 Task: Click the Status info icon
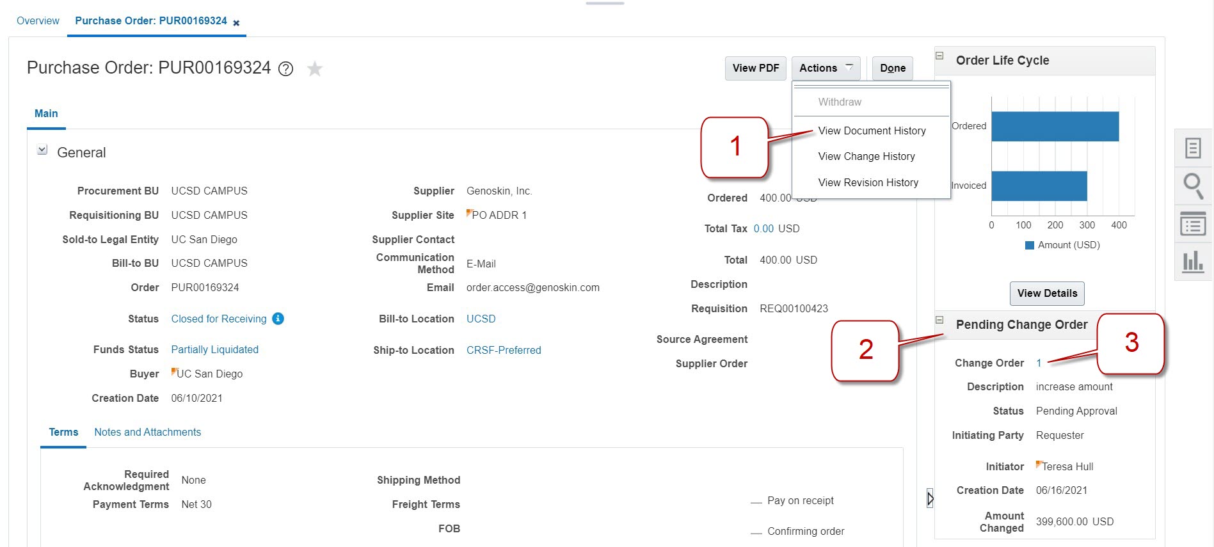(x=278, y=319)
